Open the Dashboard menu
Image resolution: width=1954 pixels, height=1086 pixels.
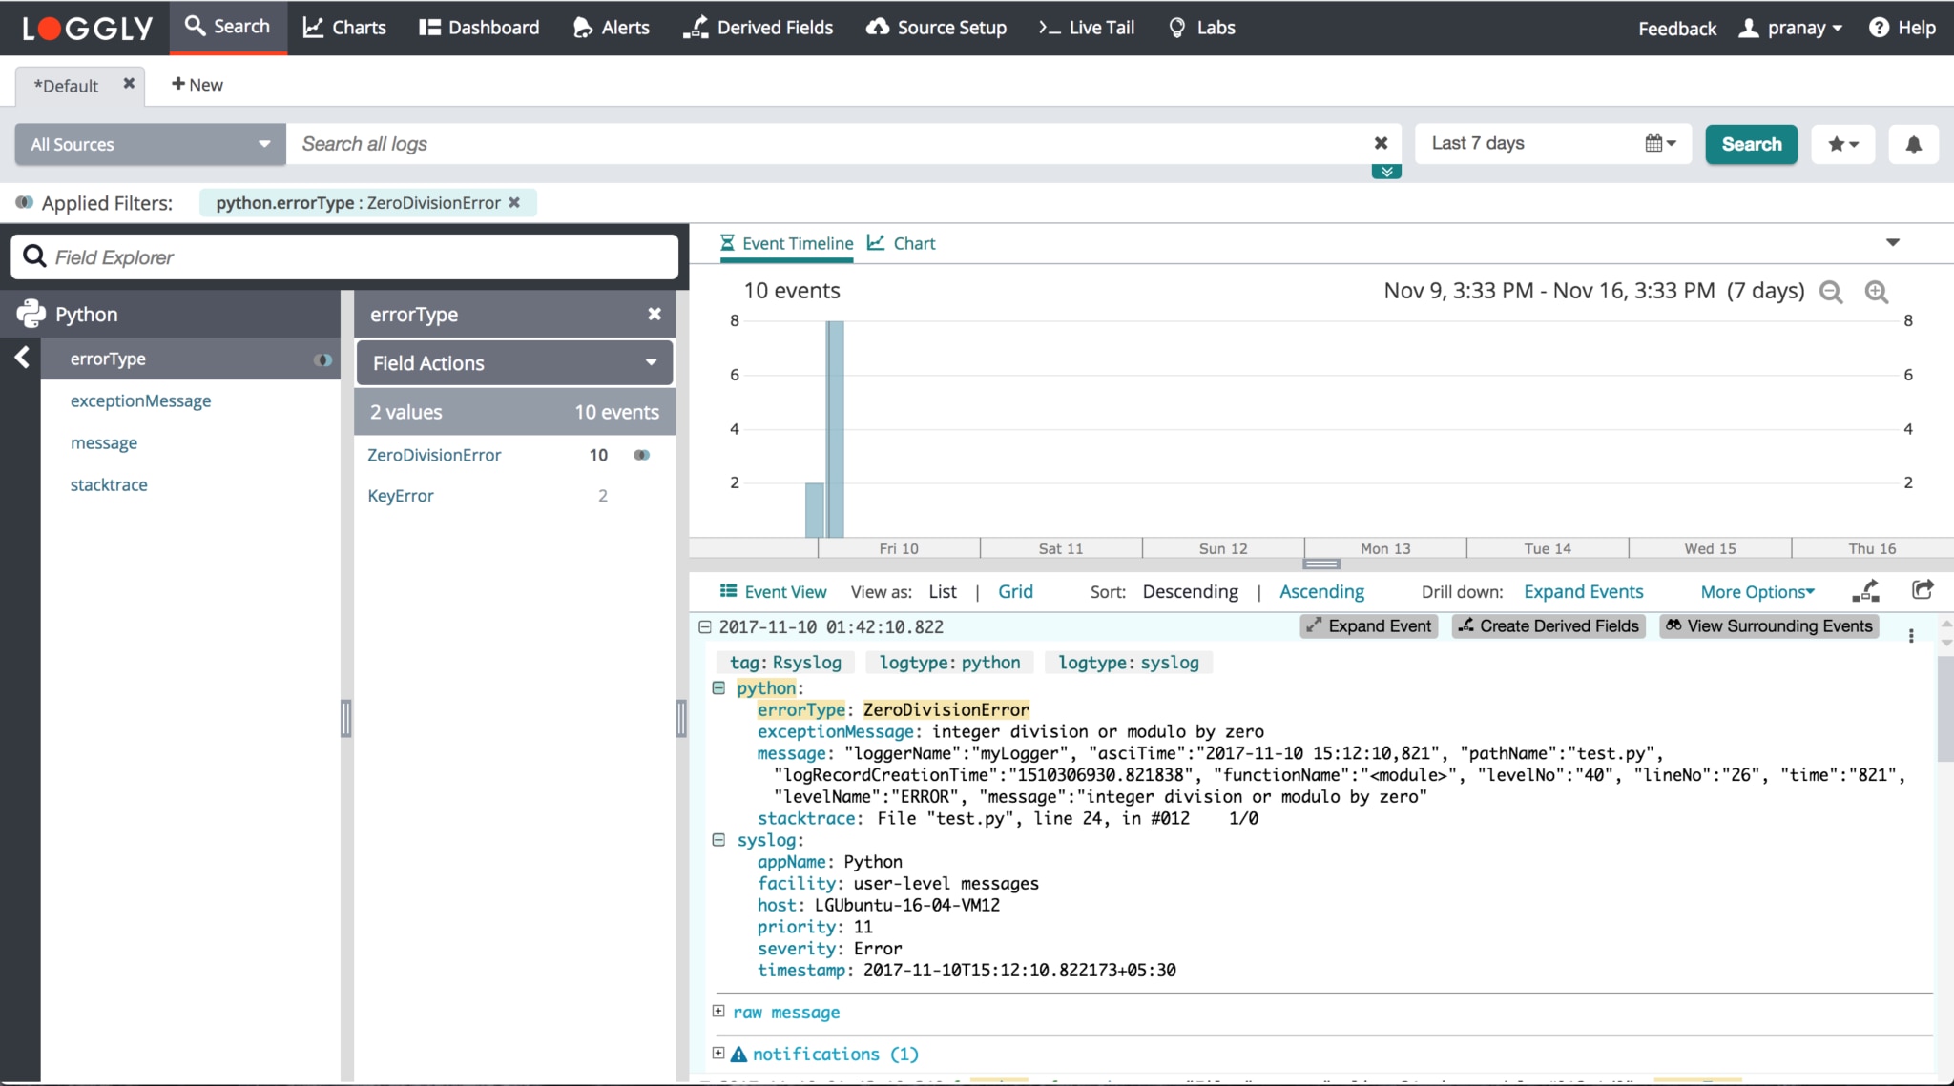(479, 28)
